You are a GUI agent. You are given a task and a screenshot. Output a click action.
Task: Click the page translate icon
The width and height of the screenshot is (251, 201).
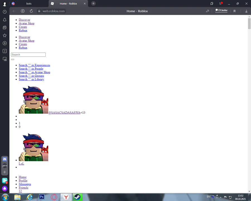click(207, 11)
